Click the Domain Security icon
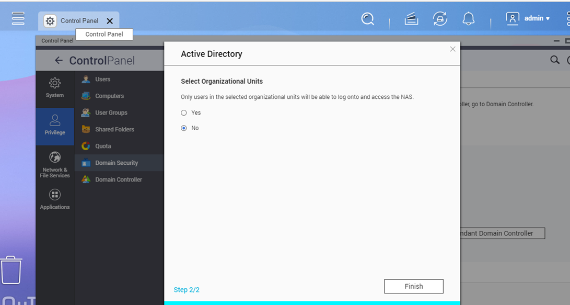This screenshot has width=570, height=305. click(x=86, y=163)
